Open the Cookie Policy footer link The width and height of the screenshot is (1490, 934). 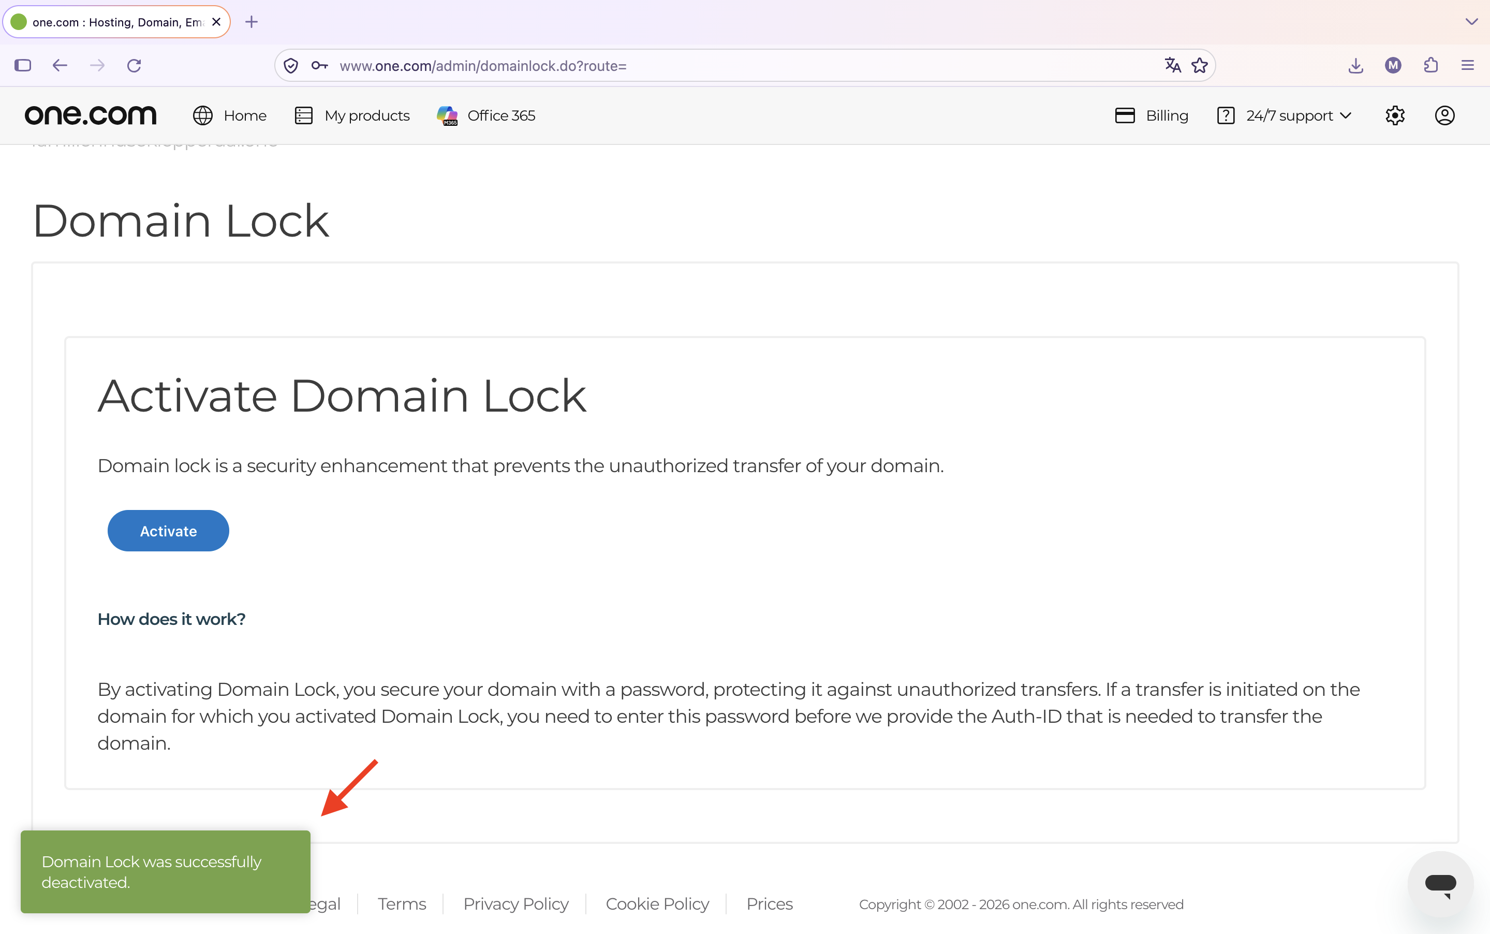[657, 904]
